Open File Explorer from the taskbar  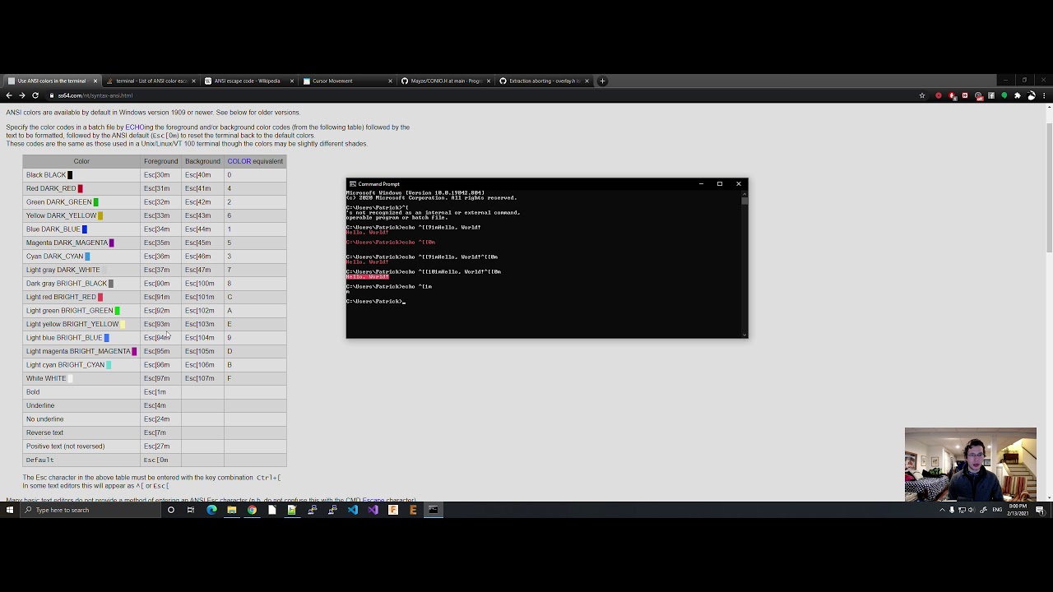coord(232,510)
